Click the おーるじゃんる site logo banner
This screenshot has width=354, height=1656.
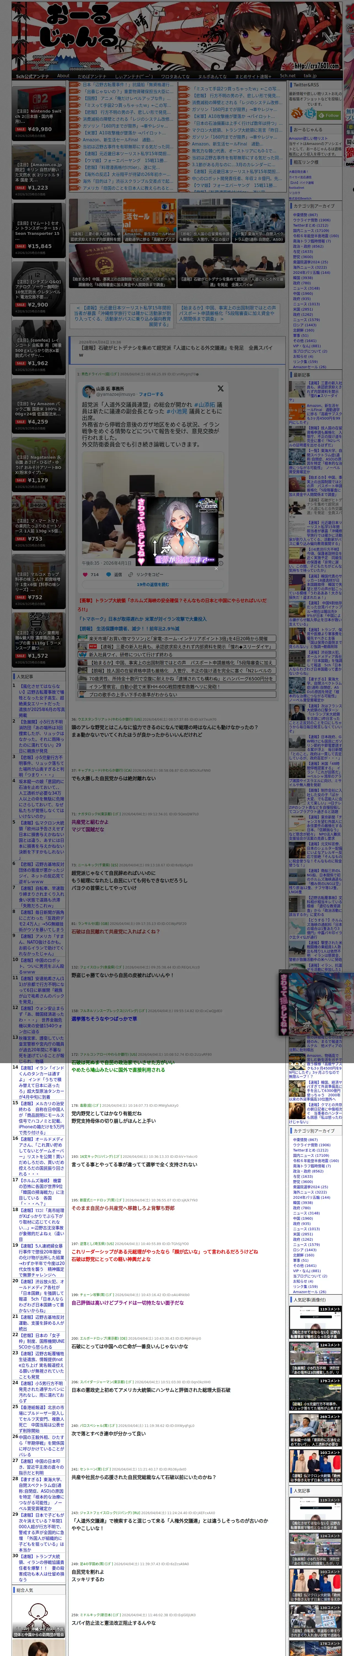click(176, 36)
